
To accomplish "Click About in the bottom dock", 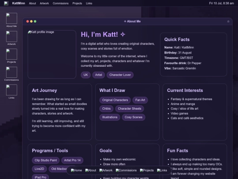I will pos(91,170).
